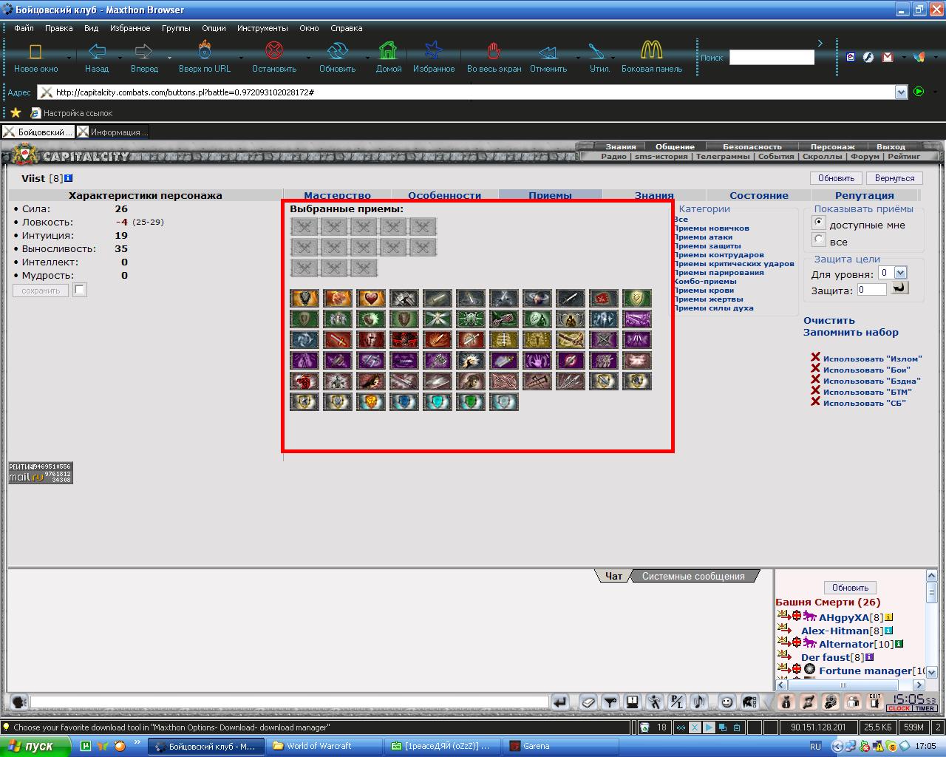This screenshot has height=757, width=946.
Task: Click the Обновить button above player list
Action: [x=850, y=588]
